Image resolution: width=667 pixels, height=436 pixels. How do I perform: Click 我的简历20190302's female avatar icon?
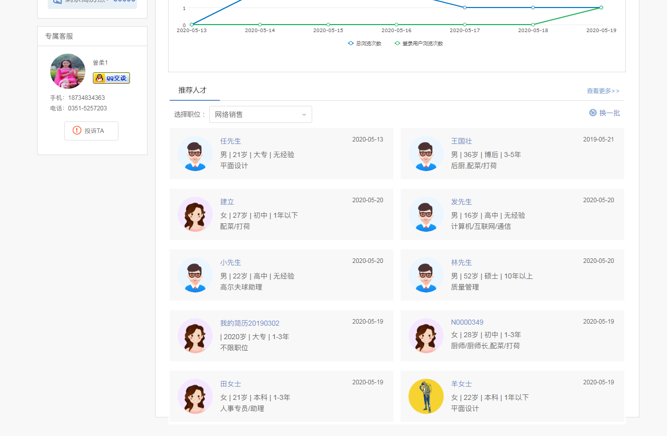[195, 336]
